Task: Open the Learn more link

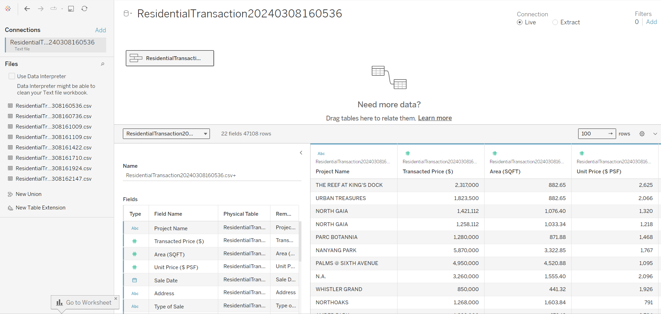Action: 435,118
